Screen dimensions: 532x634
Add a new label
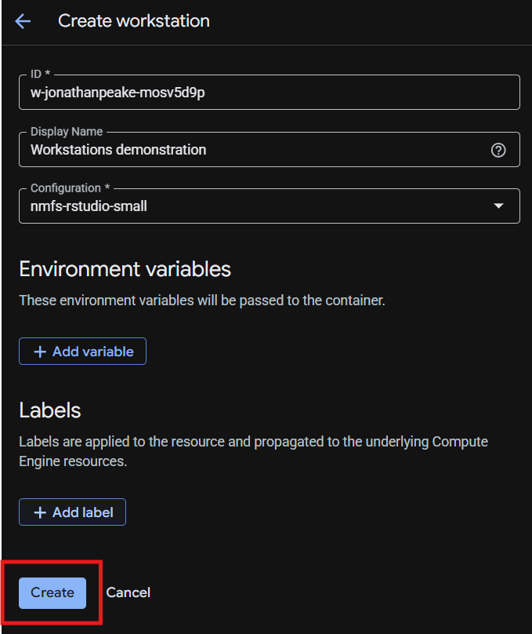(72, 512)
